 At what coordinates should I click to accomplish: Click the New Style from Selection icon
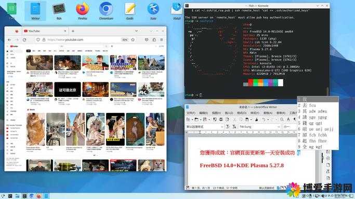click(234, 127)
